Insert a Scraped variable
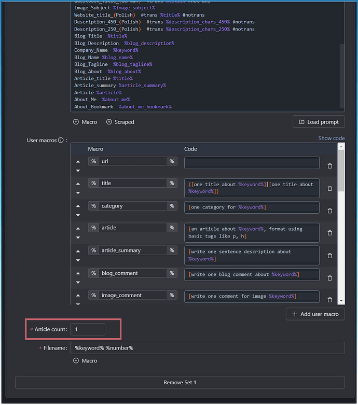The height and width of the screenshot is (405, 358). (120, 122)
